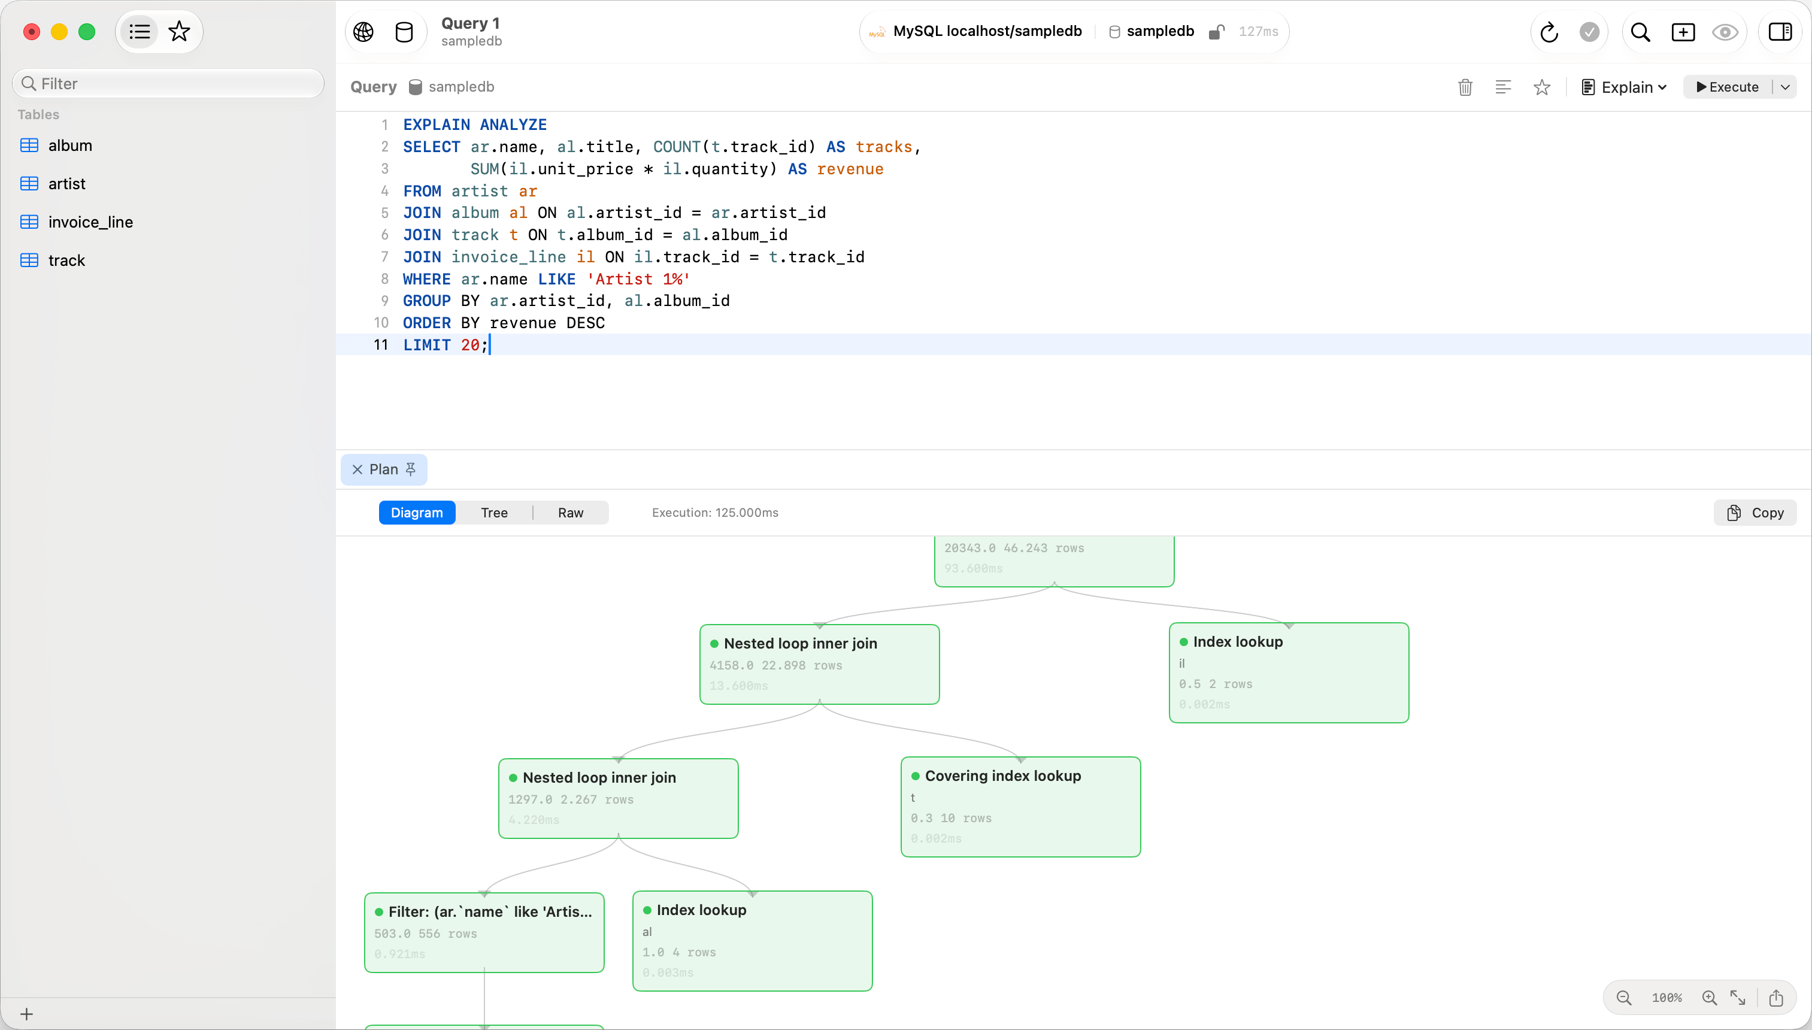Open favorites star in sidebar header
Screen dimensions: 1812x1030
(x=180, y=32)
